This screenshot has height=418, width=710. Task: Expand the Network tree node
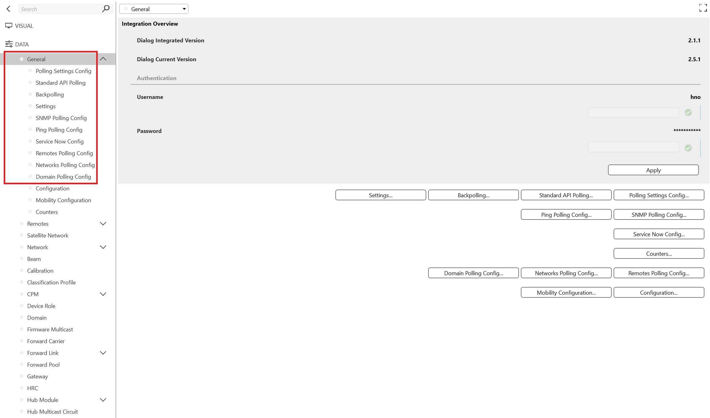pyautogui.click(x=103, y=247)
